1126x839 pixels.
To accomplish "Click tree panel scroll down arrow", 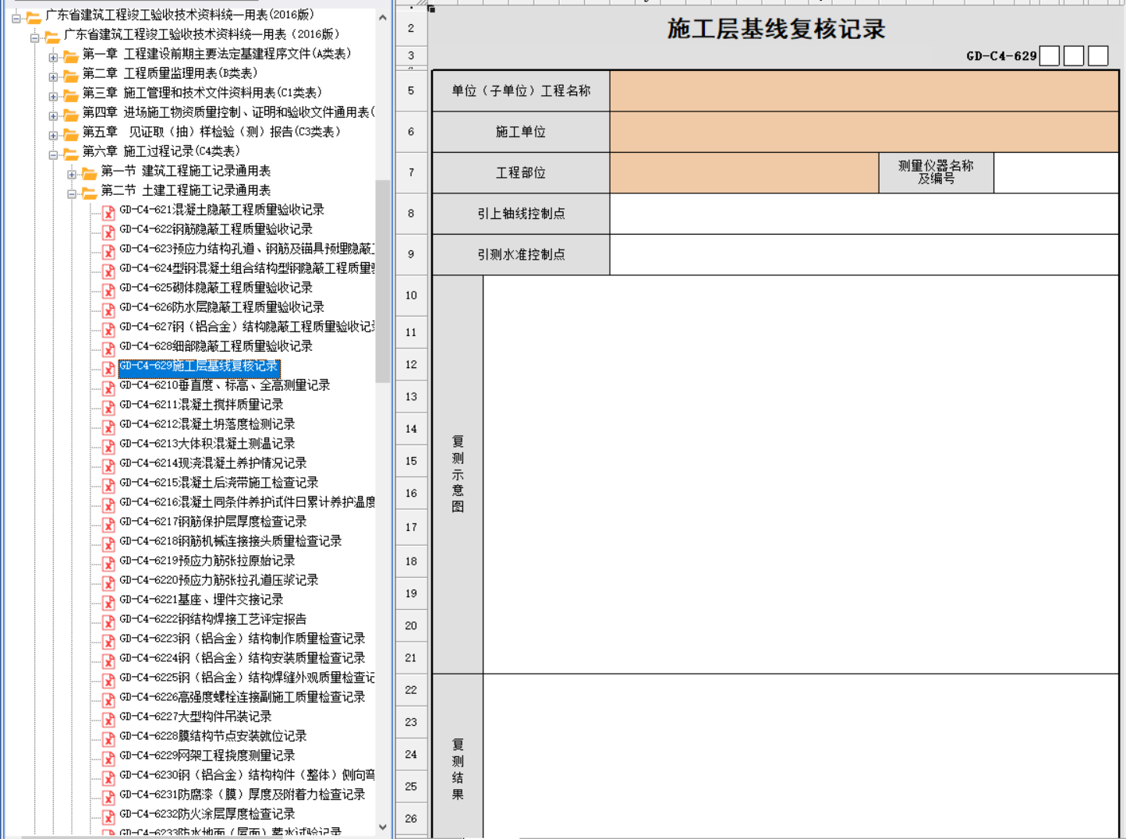I will (383, 827).
